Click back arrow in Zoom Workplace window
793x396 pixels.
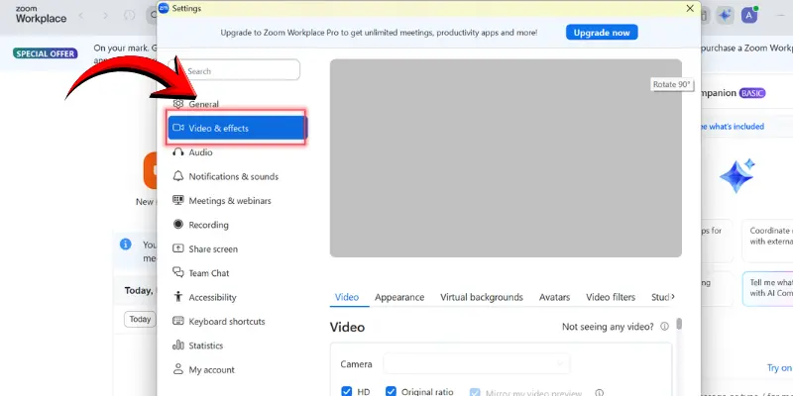coord(81,16)
